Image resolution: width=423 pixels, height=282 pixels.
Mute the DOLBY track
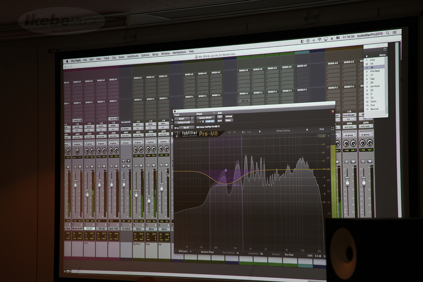(93, 166)
